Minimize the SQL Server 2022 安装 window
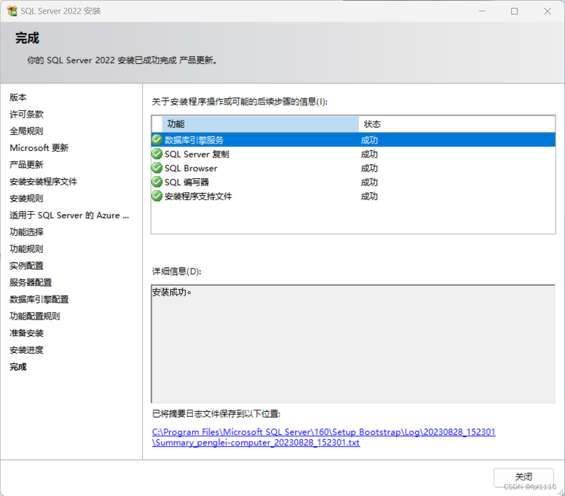Image resolution: width=565 pixels, height=496 pixels. pos(482,11)
